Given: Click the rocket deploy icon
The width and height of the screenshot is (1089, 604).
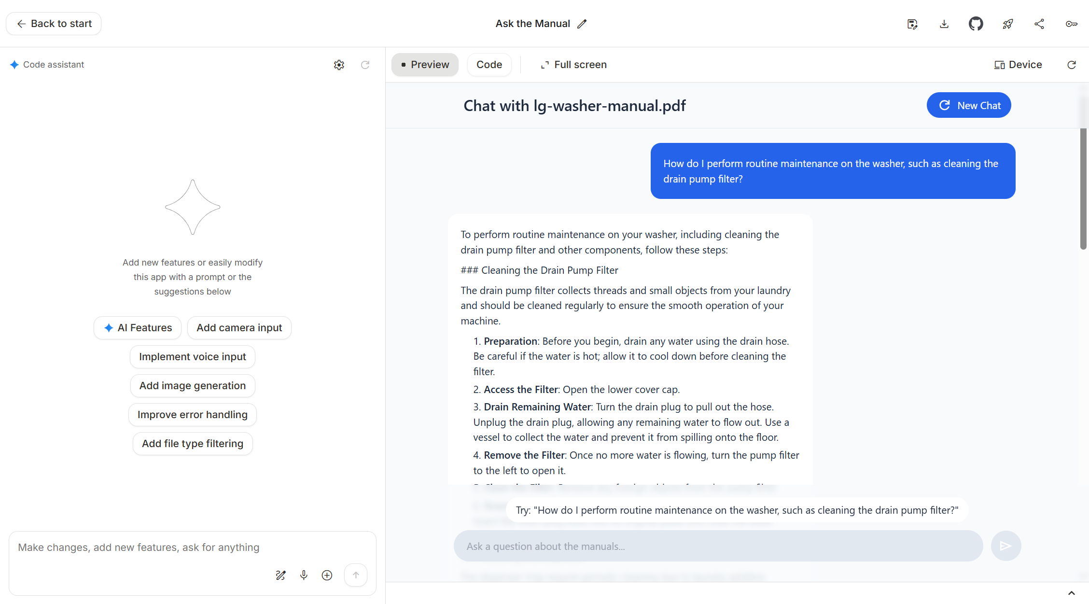Looking at the screenshot, I should coord(1007,24).
